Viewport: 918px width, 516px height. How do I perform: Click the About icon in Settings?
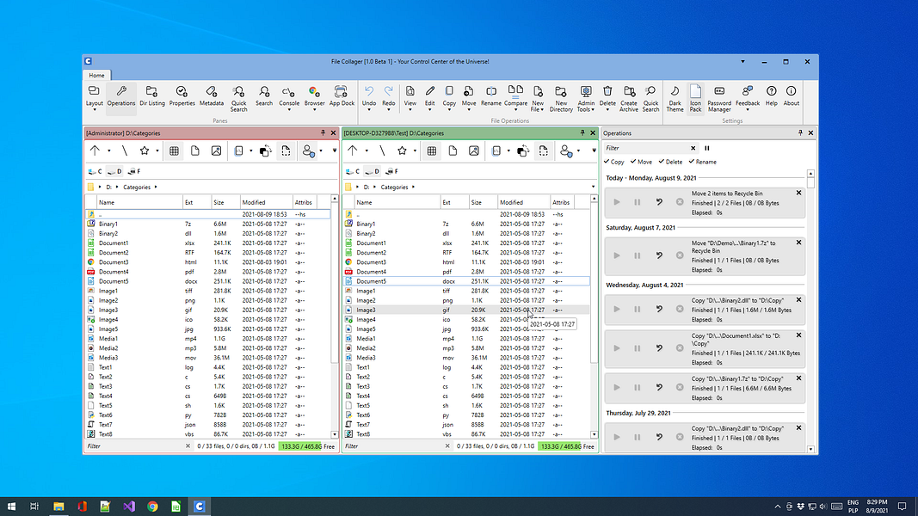point(791,95)
